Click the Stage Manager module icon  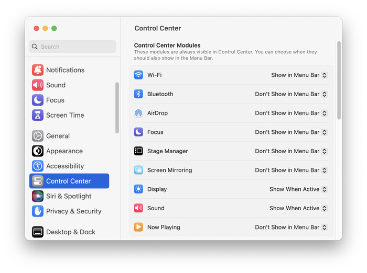coord(138,151)
